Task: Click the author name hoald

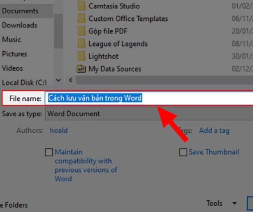Action: click(59, 131)
